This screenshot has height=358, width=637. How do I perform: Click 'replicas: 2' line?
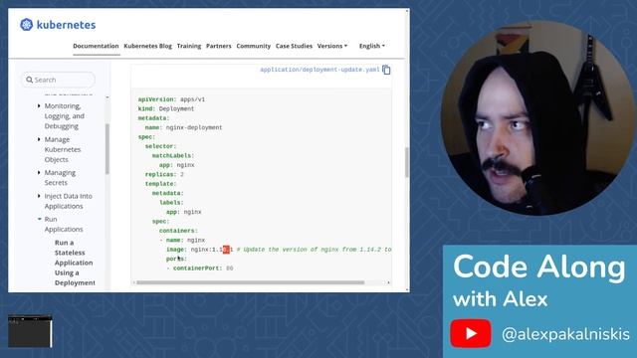pos(164,175)
